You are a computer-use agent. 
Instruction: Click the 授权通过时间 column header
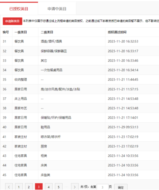tap(117, 32)
